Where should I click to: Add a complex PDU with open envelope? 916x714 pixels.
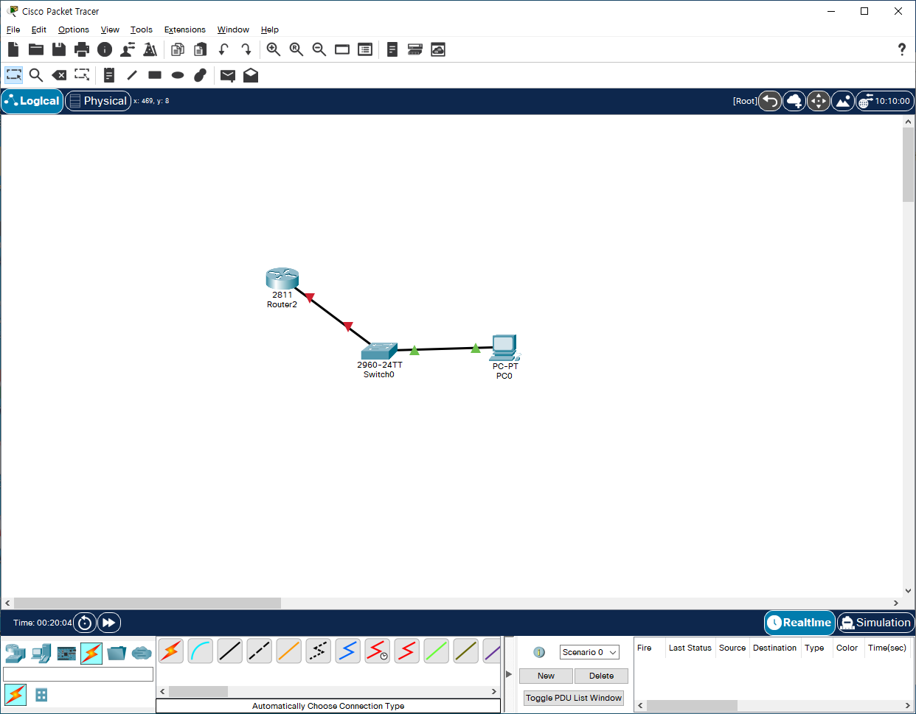click(251, 75)
